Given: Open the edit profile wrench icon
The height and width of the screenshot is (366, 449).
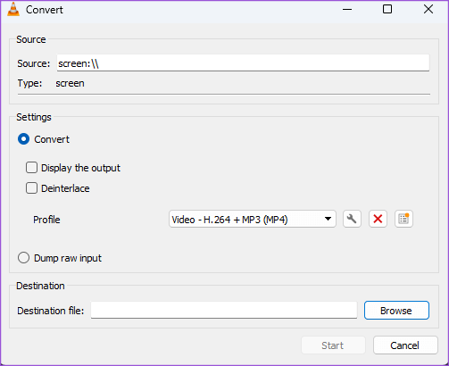Looking at the screenshot, I should coord(352,219).
